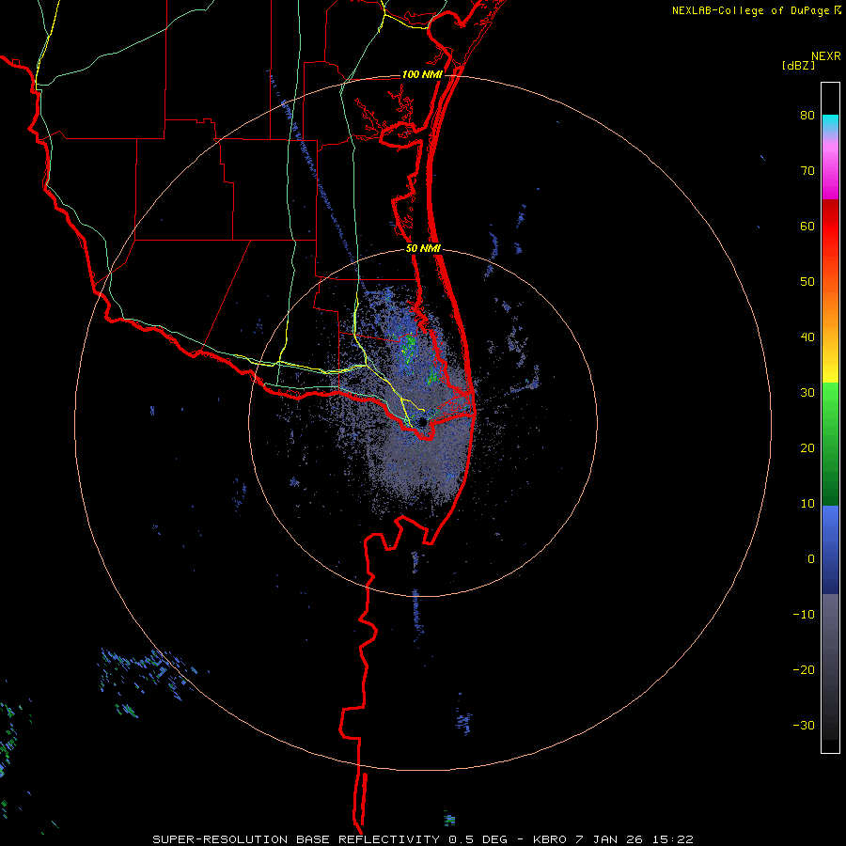Click the 70 value on dBZ scale
This screenshot has width=846, height=846.
pos(807,171)
